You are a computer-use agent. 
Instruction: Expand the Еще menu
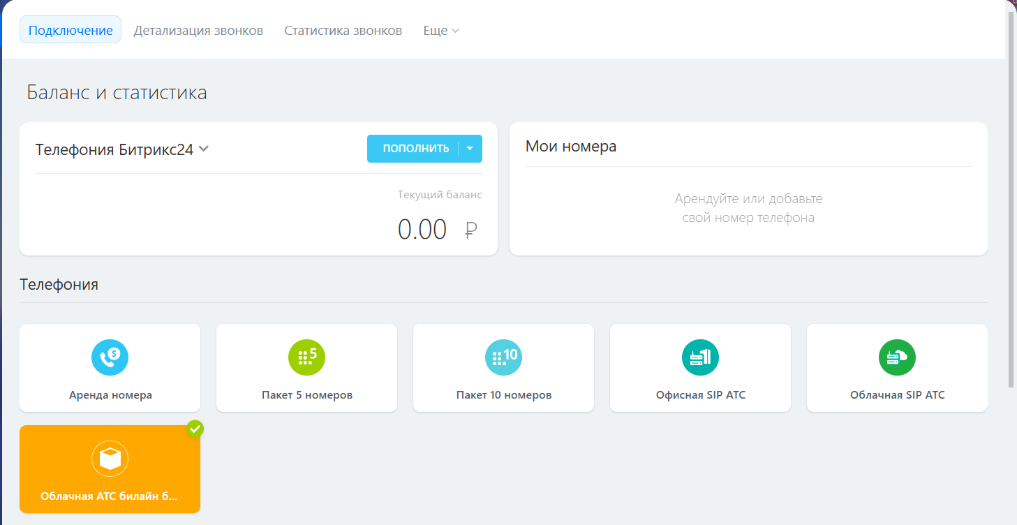(x=441, y=31)
